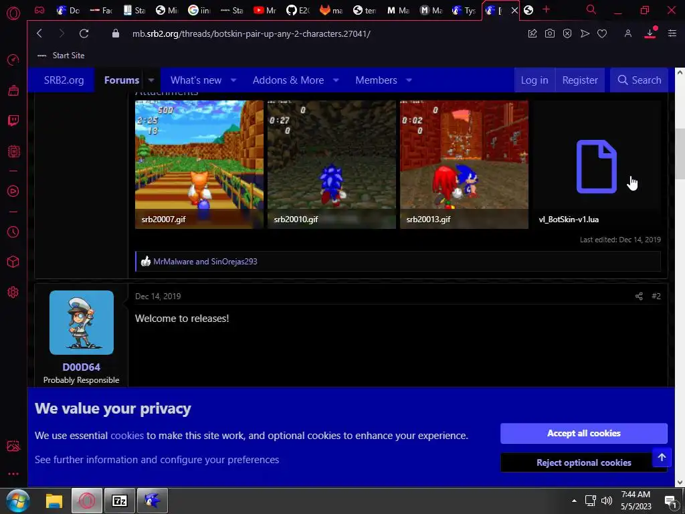The height and width of the screenshot is (514, 685).
Task: Open the cookies link in privacy notice
Action: (127, 435)
